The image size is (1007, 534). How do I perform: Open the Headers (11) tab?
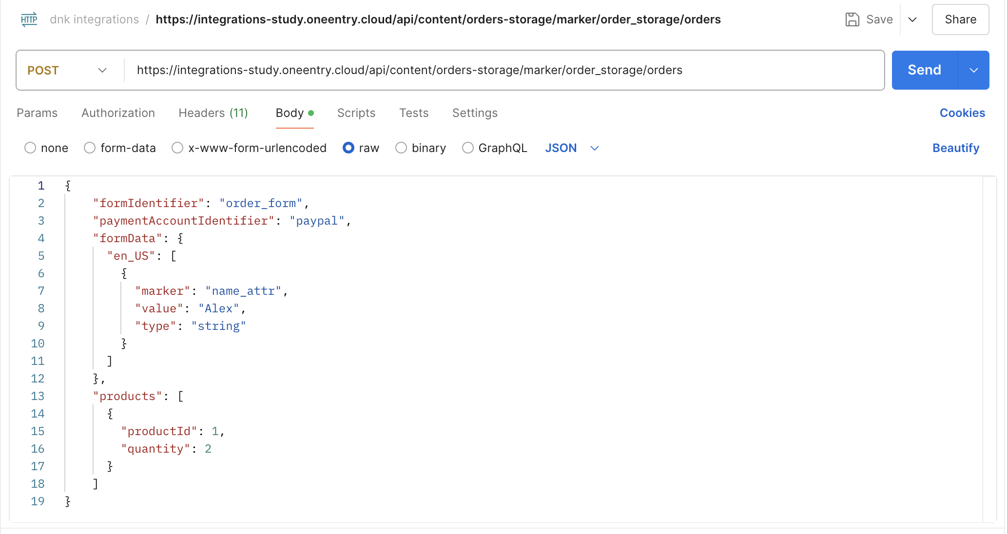(x=213, y=113)
